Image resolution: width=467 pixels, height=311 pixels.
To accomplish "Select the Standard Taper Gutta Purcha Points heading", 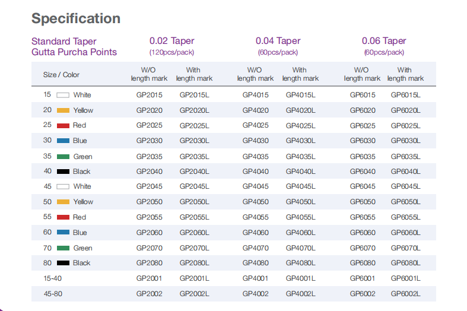I will click(x=74, y=47).
